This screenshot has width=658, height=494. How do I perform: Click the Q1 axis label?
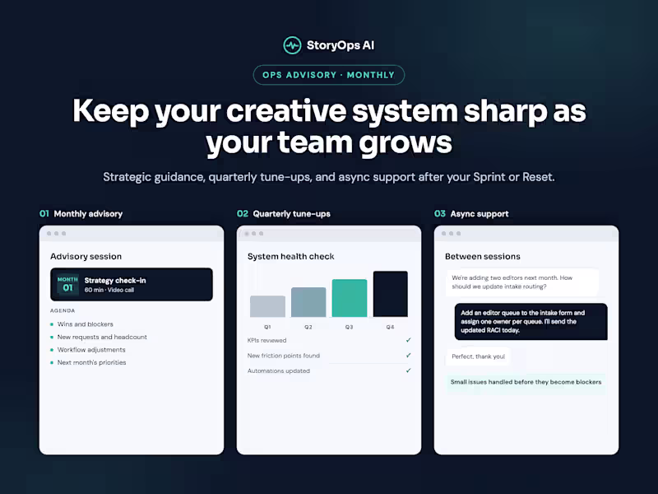click(268, 327)
